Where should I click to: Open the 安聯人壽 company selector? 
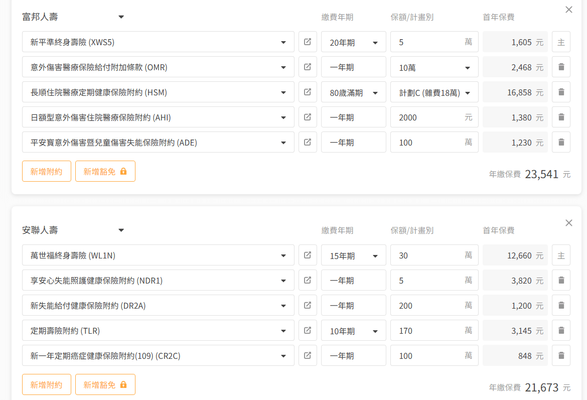coord(73,230)
